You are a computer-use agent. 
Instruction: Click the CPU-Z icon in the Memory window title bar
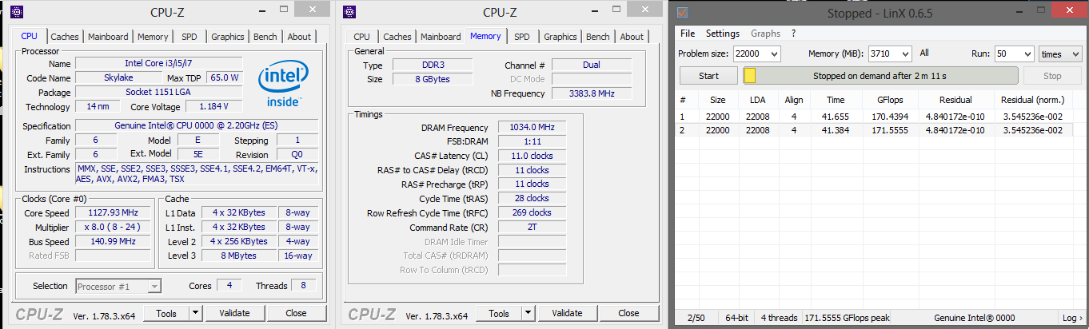click(349, 12)
